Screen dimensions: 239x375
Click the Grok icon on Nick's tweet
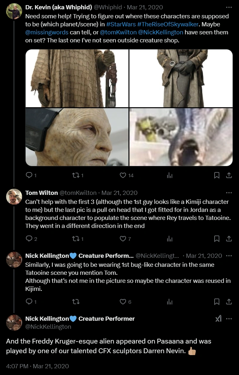point(218,318)
